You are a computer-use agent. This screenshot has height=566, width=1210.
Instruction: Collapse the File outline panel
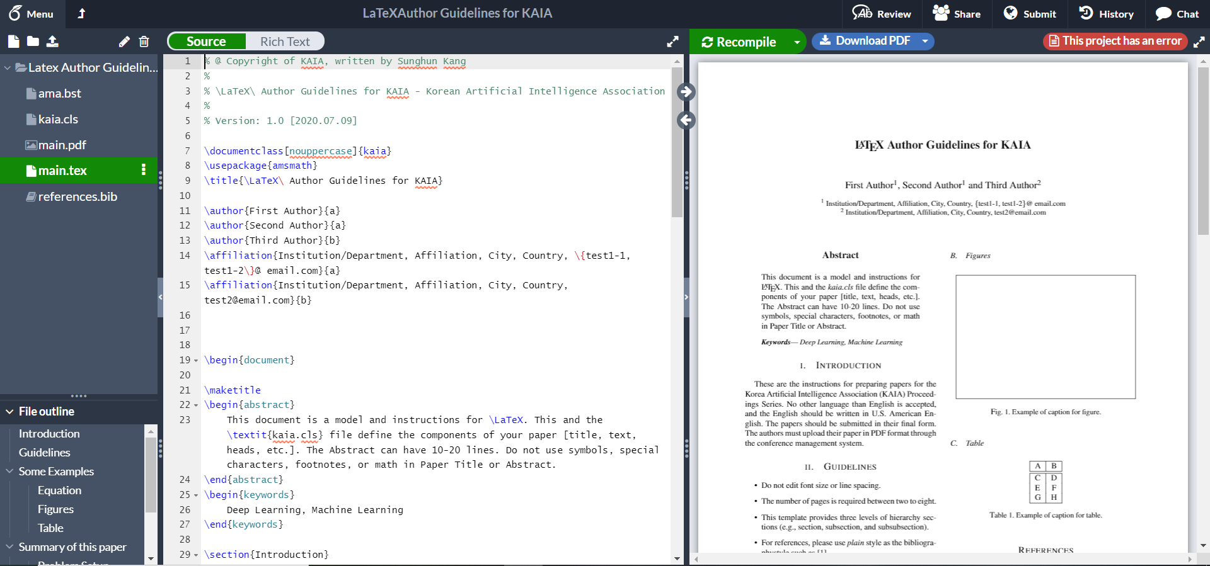9,412
